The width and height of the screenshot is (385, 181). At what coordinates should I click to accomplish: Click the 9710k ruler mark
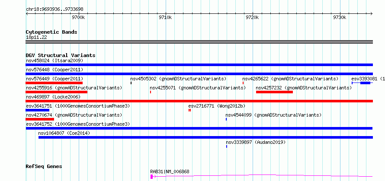166,17
